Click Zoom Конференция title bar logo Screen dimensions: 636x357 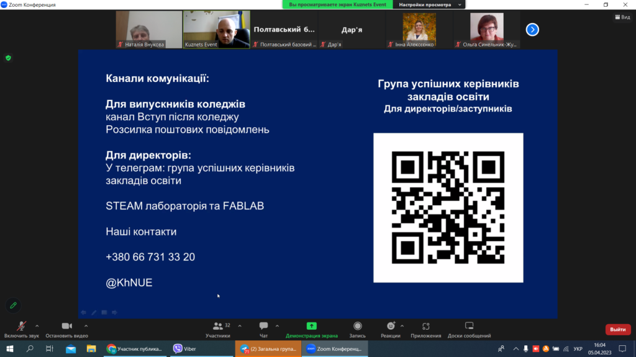point(4,4)
